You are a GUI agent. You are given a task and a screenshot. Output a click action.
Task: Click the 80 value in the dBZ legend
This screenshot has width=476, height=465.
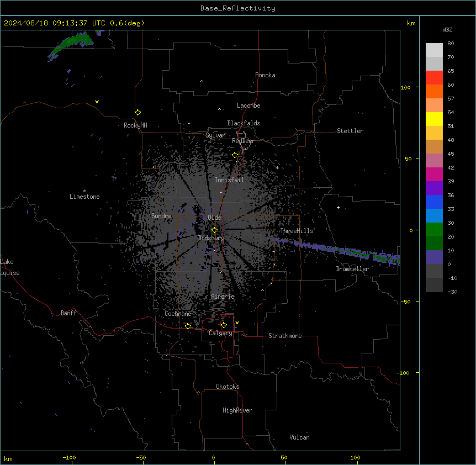point(451,44)
